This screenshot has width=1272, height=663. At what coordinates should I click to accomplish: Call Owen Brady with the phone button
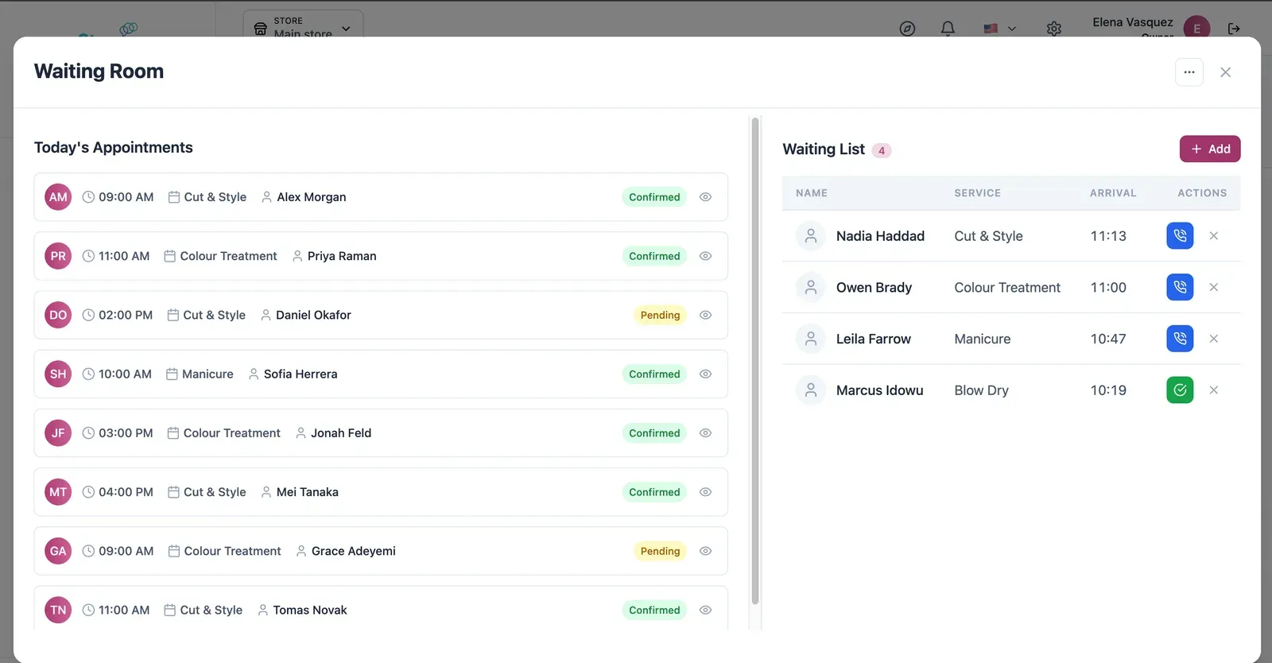point(1180,287)
